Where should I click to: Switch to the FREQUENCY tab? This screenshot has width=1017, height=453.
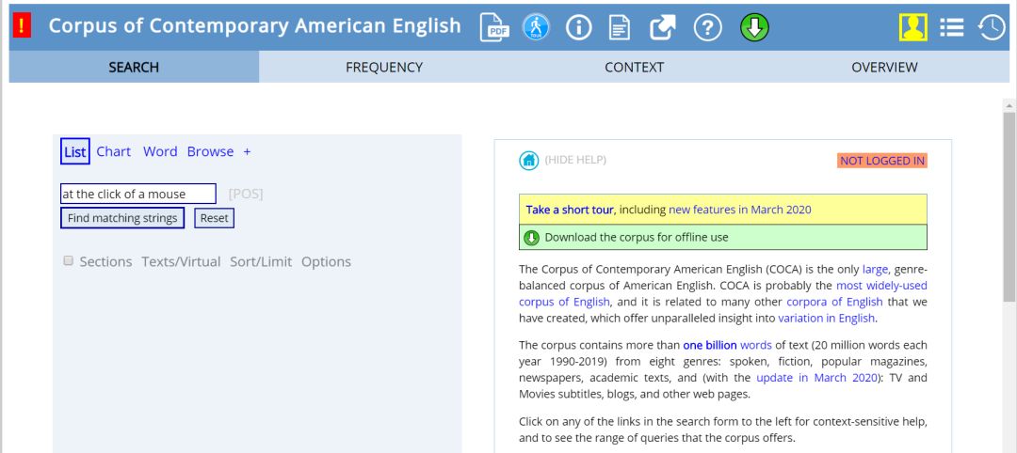384,68
